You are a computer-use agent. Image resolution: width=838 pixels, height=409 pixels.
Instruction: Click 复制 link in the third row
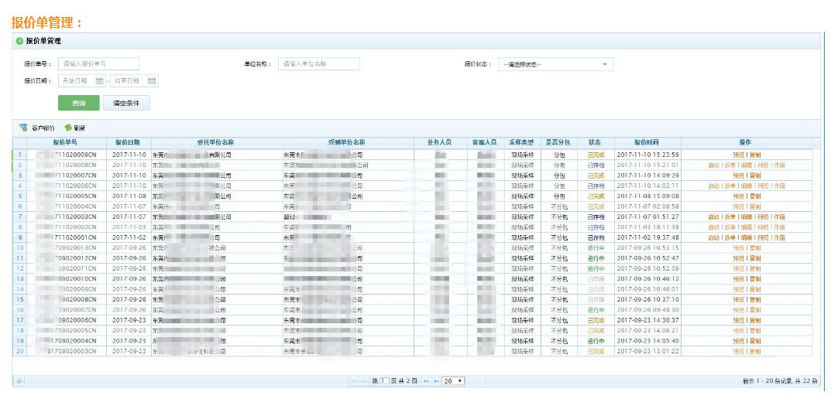coord(755,176)
